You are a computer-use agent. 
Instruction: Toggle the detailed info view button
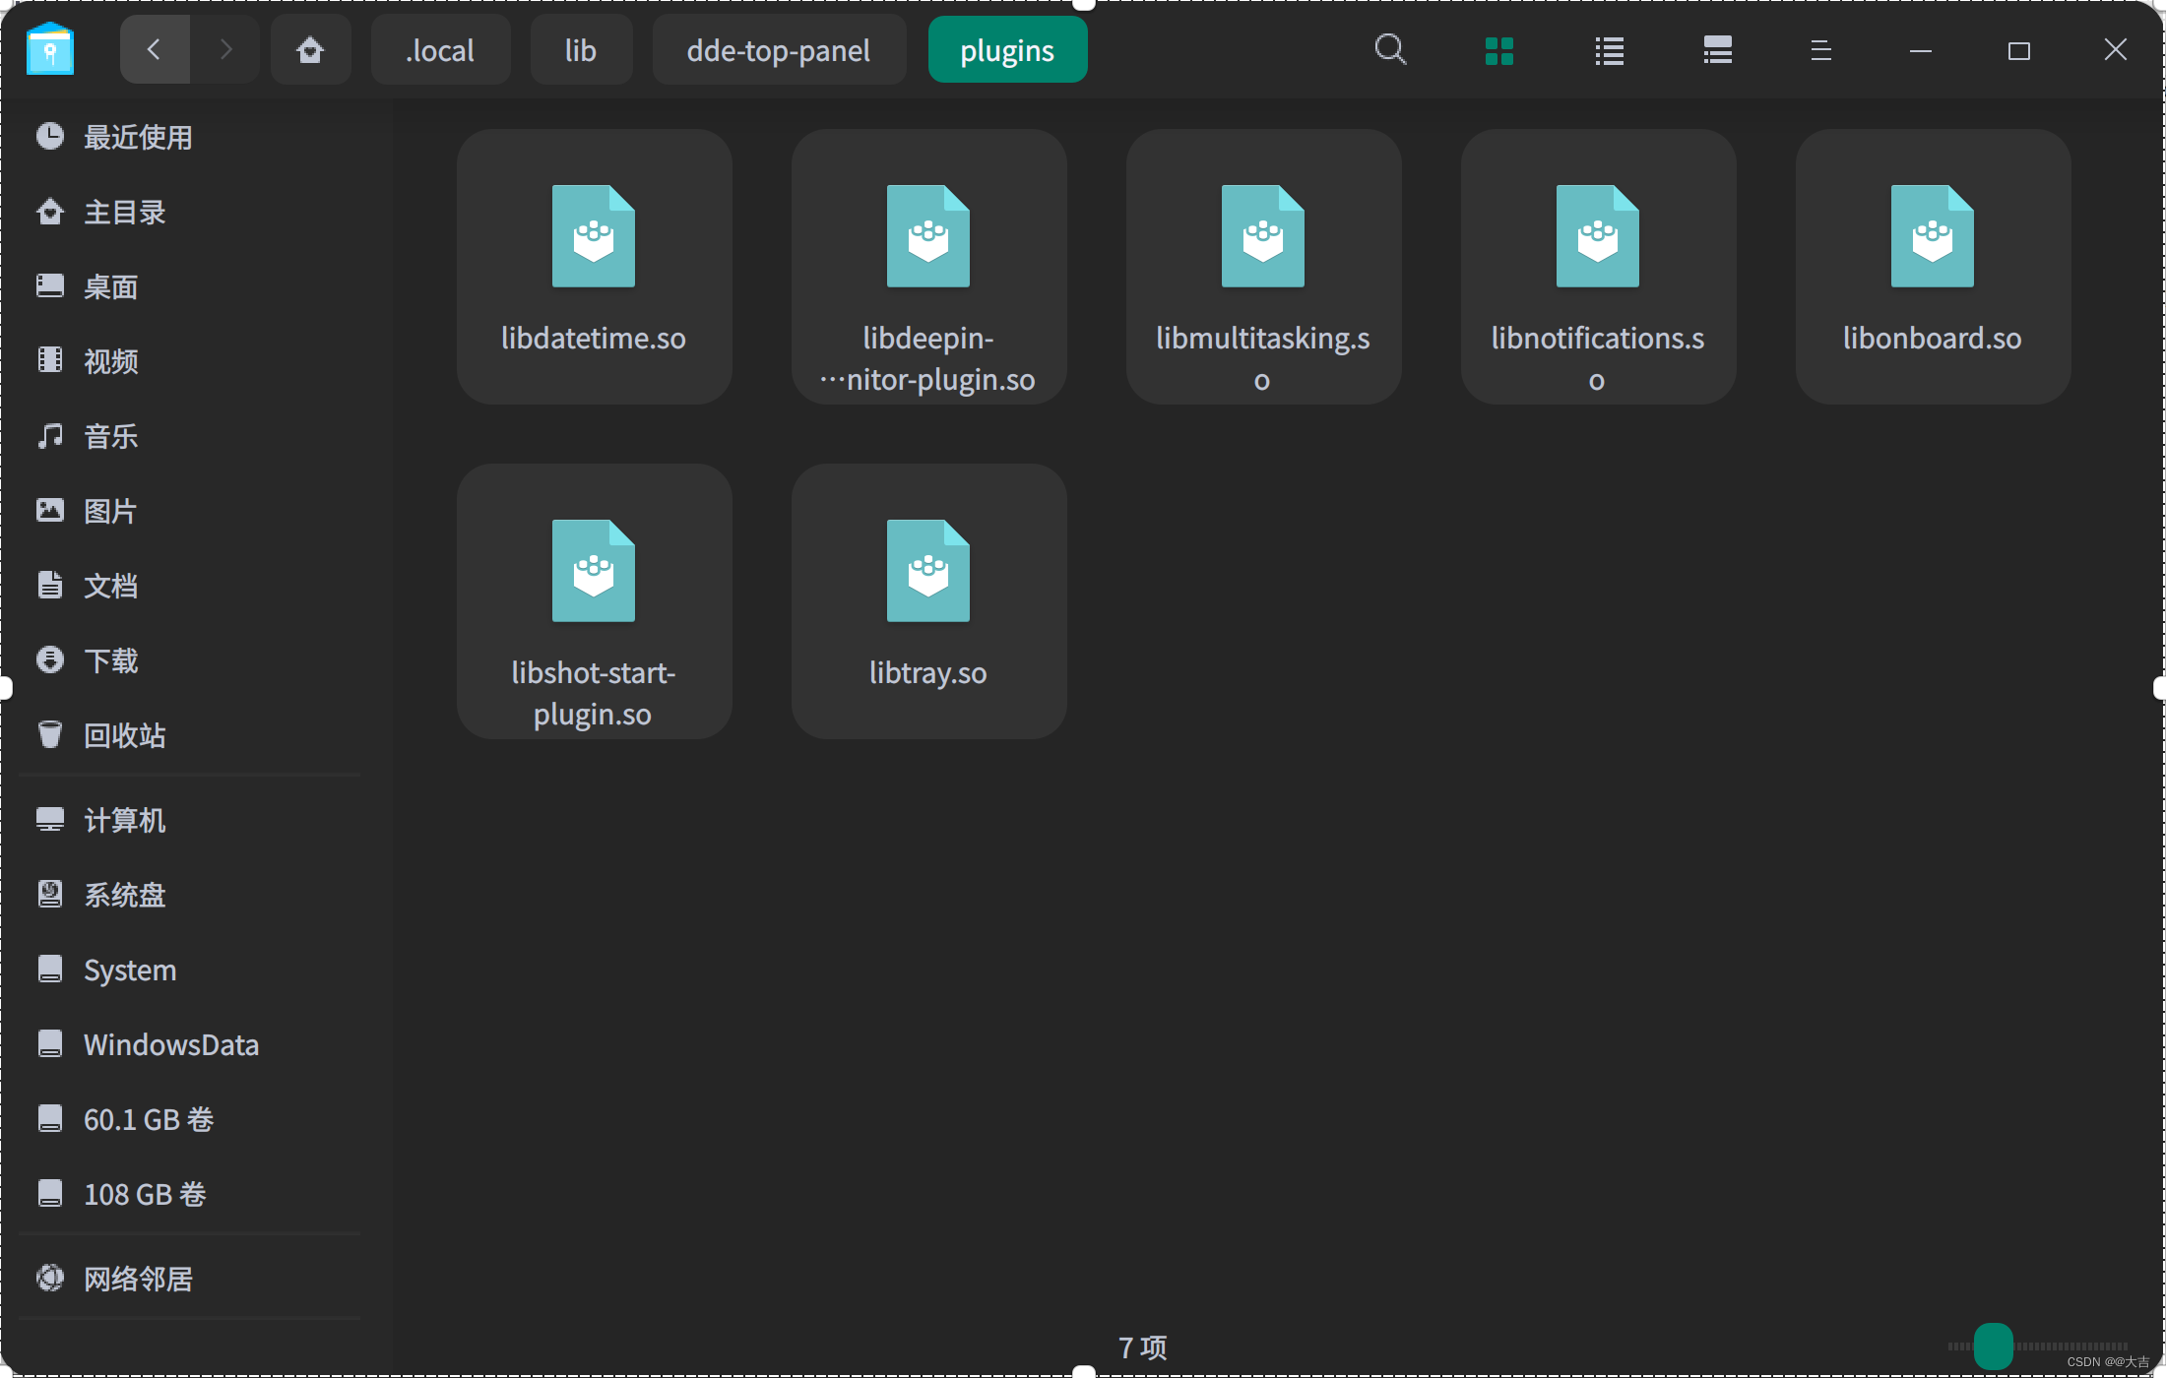point(1717,50)
